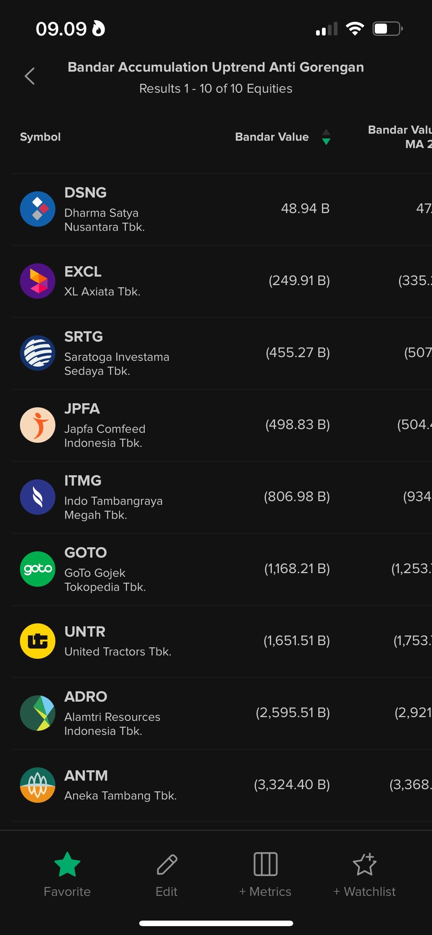Add screener to Watchlist star
432x935 pixels.
(x=364, y=864)
